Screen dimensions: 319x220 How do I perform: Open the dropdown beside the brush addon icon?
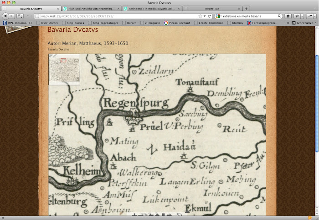(x=315, y=16)
